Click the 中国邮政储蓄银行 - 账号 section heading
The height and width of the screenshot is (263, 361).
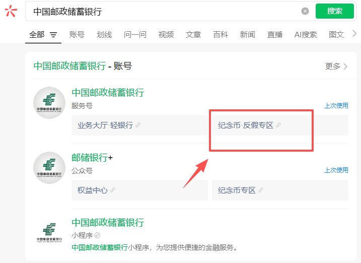[x=83, y=66]
